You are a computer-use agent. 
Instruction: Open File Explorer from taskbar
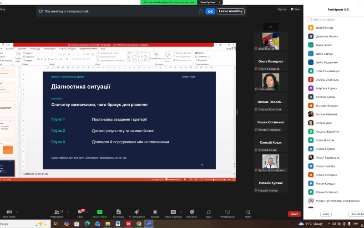click(x=108, y=224)
